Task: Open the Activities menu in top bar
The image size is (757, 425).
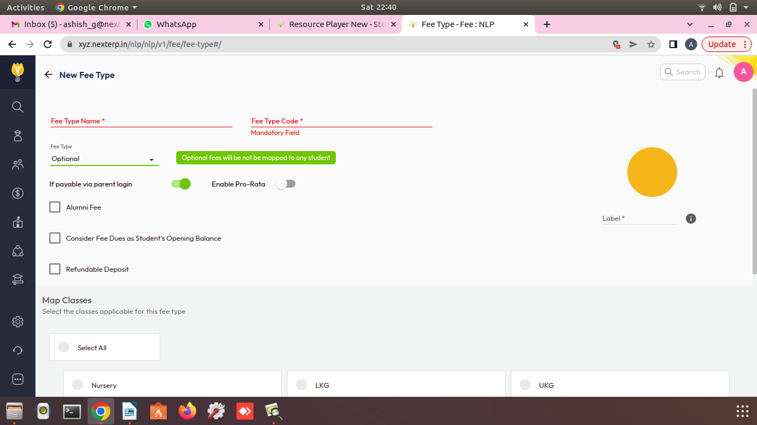Action: [25, 7]
